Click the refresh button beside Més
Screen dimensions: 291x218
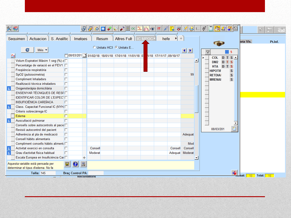(28, 50)
